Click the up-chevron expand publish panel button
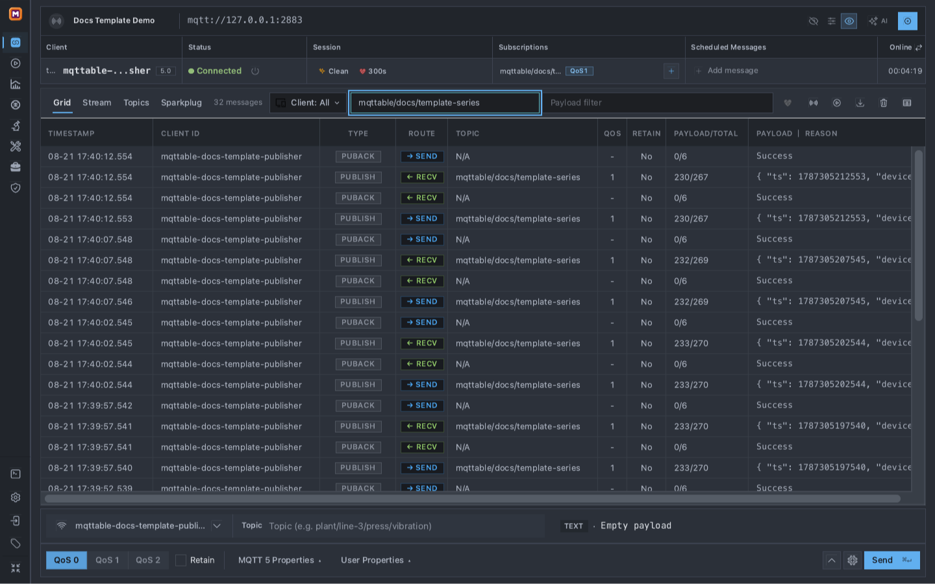 click(x=832, y=561)
